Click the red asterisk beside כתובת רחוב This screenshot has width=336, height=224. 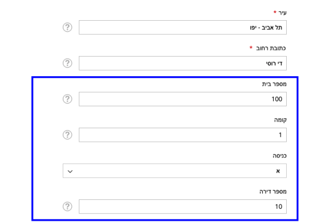click(251, 48)
